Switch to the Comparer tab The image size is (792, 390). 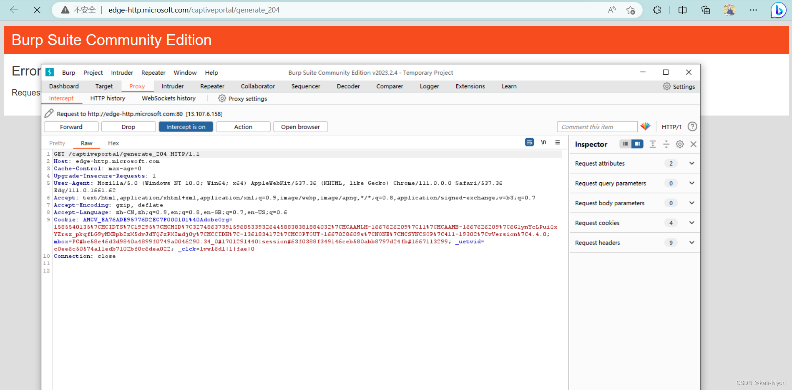coord(390,86)
